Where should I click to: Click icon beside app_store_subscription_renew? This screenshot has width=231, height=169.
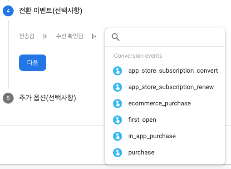tap(118, 87)
